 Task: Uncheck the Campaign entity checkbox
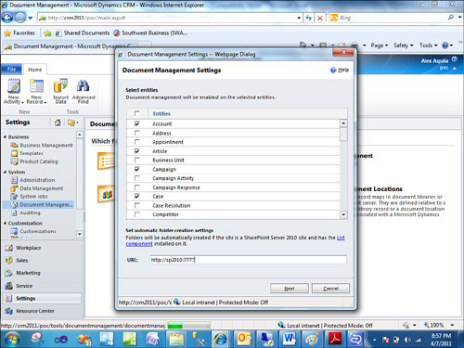[x=136, y=169]
